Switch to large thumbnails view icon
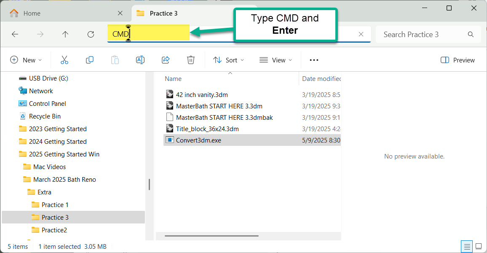The height and width of the screenshot is (253, 487). pyautogui.click(x=479, y=246)
